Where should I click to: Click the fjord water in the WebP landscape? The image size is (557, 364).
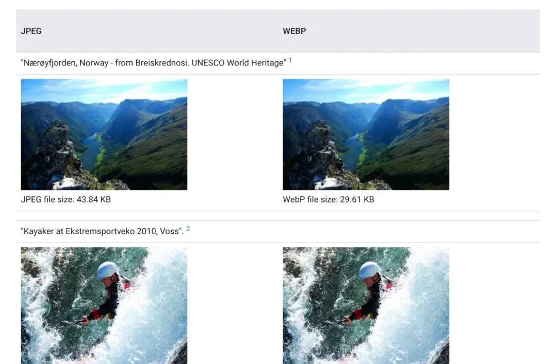tap(353, 152)
